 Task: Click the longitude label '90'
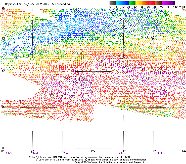2,151
